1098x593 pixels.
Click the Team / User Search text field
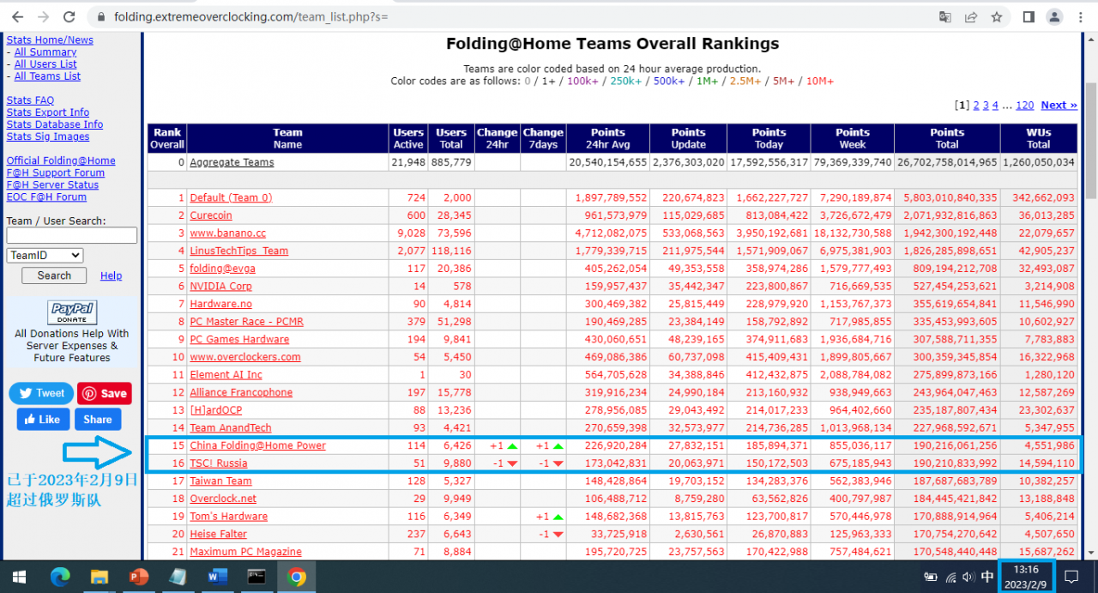coord(72,235)
